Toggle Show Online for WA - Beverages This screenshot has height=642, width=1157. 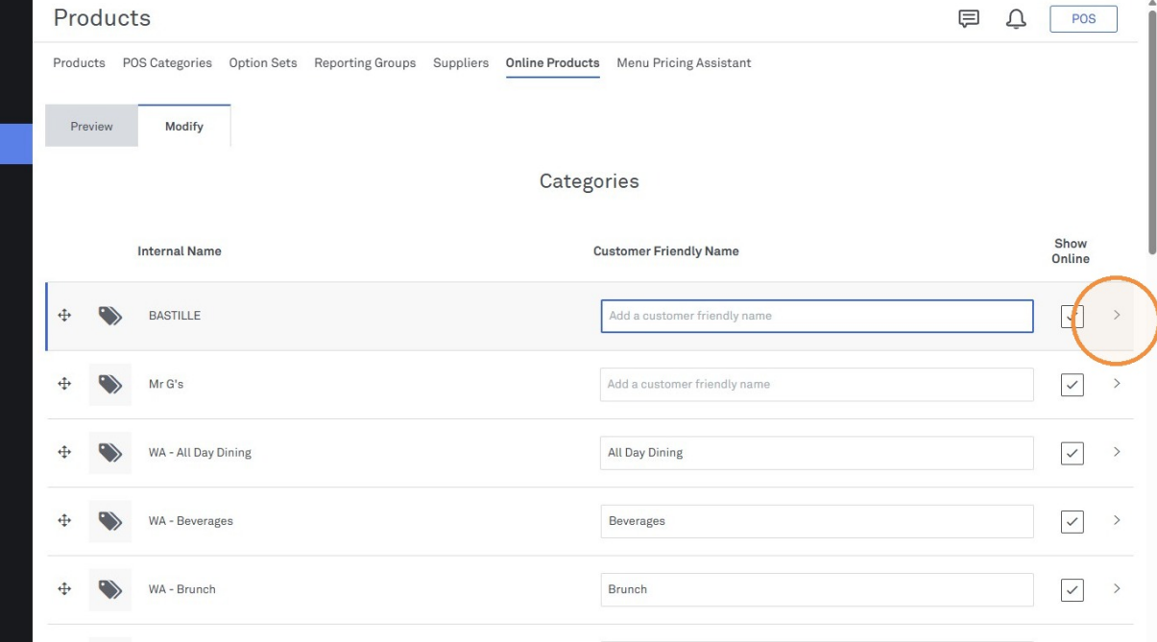click(1073, 521)
